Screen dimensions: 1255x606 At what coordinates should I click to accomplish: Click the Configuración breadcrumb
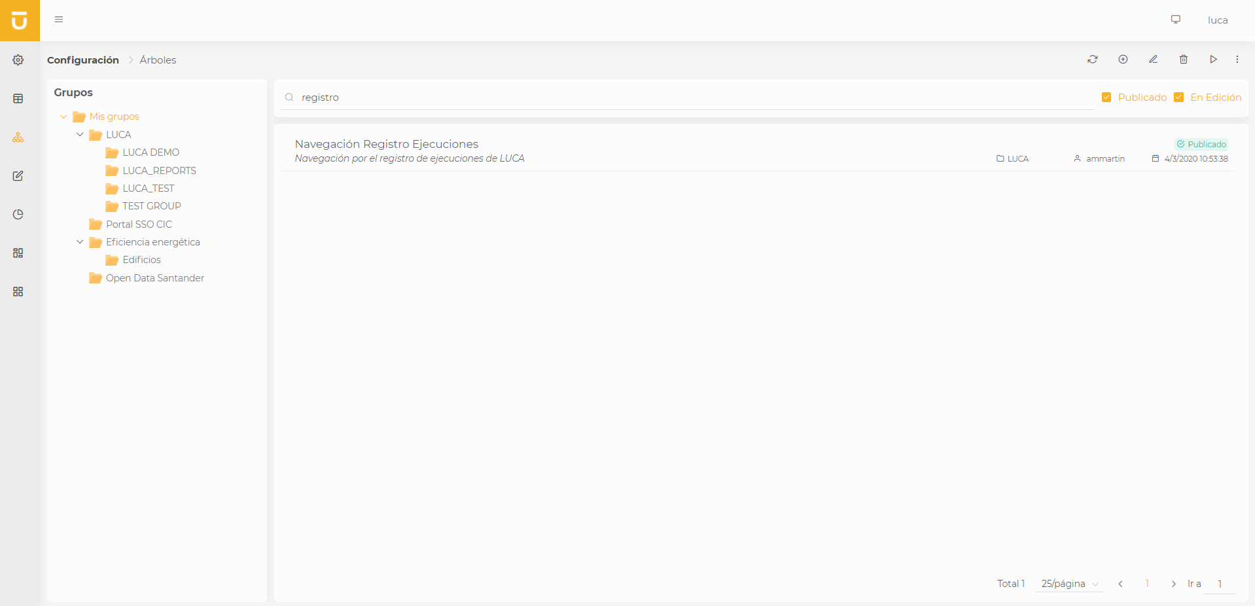click(83, 60)
